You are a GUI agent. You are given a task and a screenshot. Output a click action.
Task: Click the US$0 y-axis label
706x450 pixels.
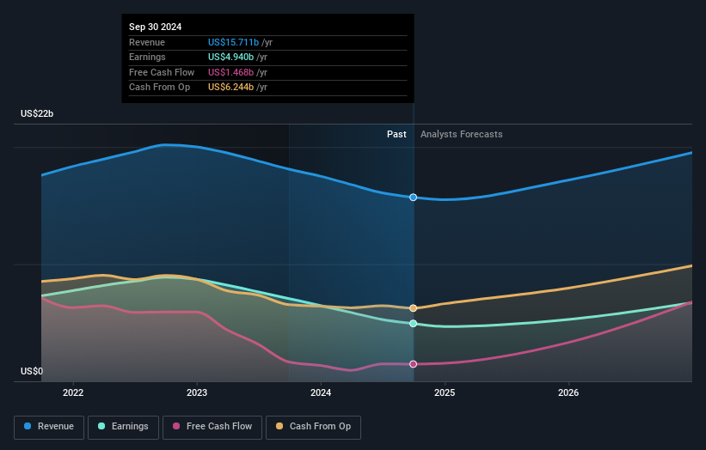[x=32, y=371]
